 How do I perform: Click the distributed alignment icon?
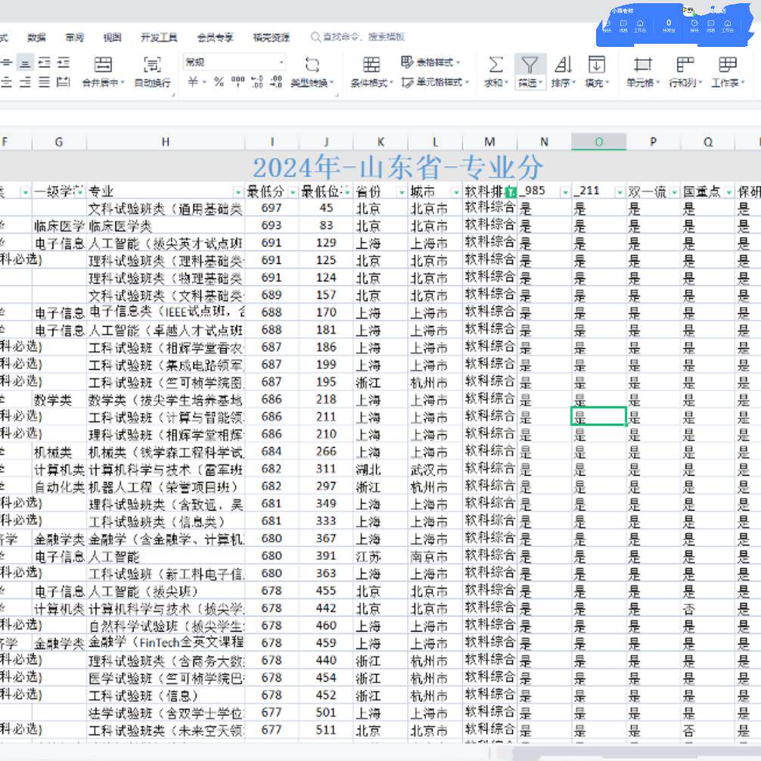[63, 82]
